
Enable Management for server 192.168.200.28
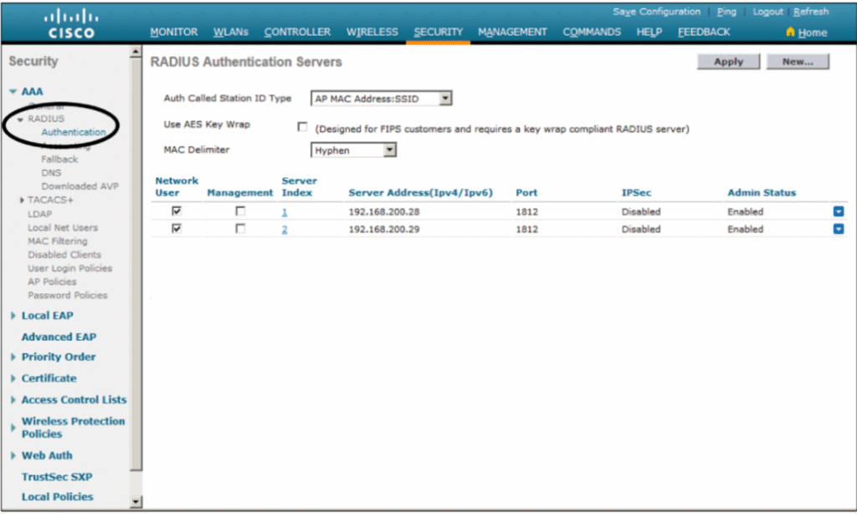tap(240, 211)
